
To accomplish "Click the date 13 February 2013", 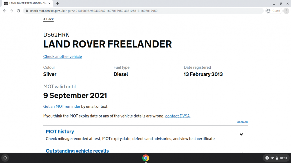I will point(203,74).
